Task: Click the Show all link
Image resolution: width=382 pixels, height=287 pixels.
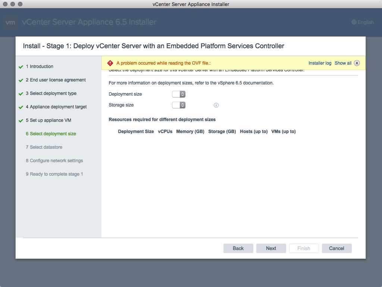Action: coord(343,63)
